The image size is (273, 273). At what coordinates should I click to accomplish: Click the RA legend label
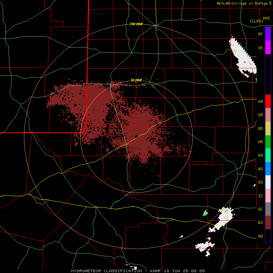pyautogui.click(x=260, y=156)
